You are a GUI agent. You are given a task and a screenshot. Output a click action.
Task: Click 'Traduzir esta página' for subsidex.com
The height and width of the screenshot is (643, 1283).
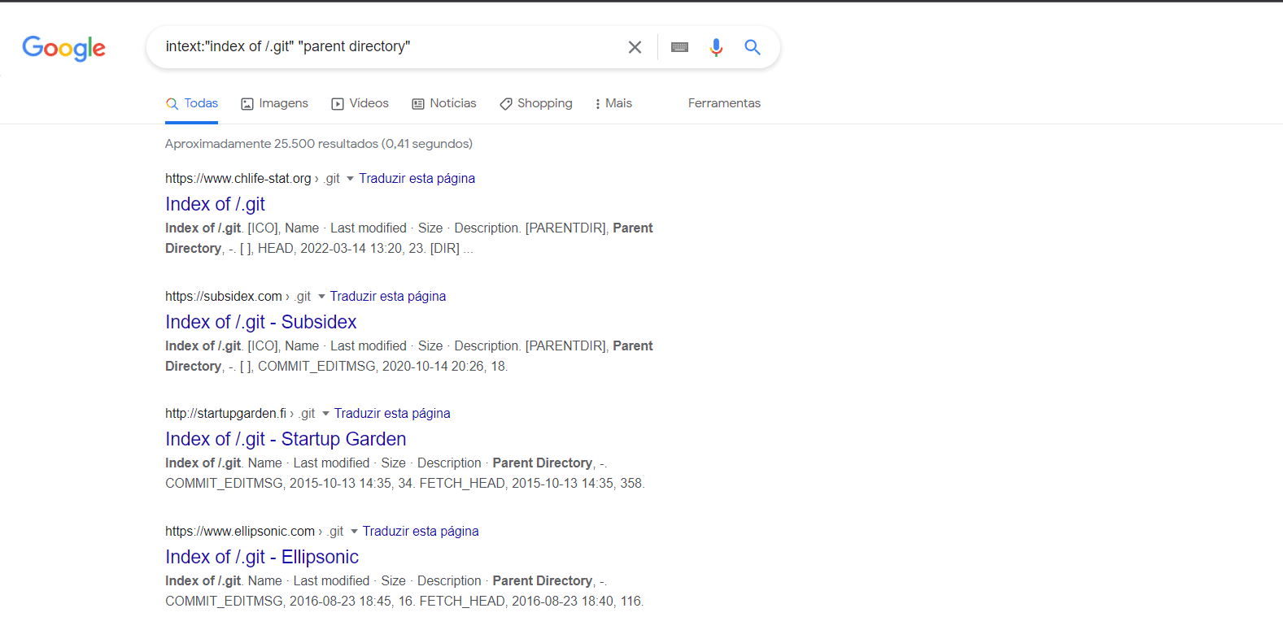coord(388,297)
